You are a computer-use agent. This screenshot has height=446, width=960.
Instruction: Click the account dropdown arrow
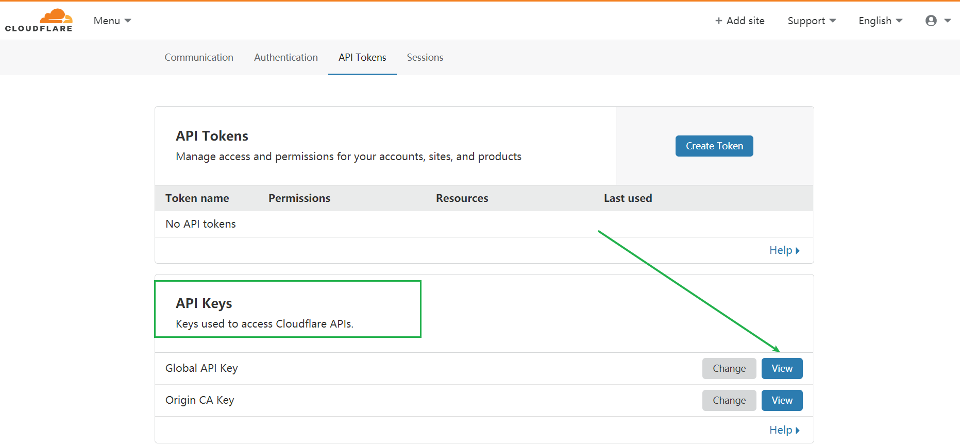947,21
